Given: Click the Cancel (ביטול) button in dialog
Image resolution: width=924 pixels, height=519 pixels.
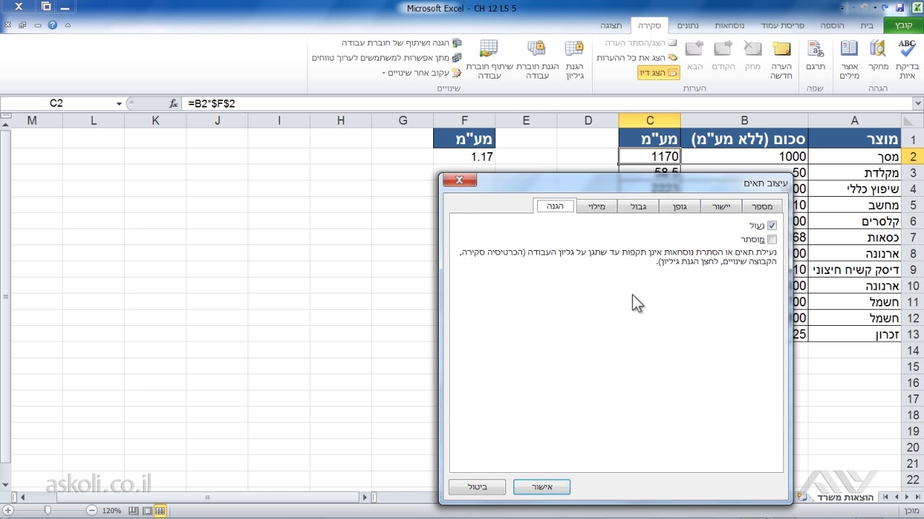Looking at the screenshot, I should click(x=477, y=487).
